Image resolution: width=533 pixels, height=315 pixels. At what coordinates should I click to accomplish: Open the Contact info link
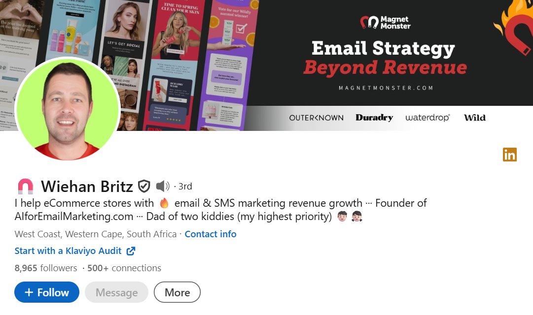[211, 234]
